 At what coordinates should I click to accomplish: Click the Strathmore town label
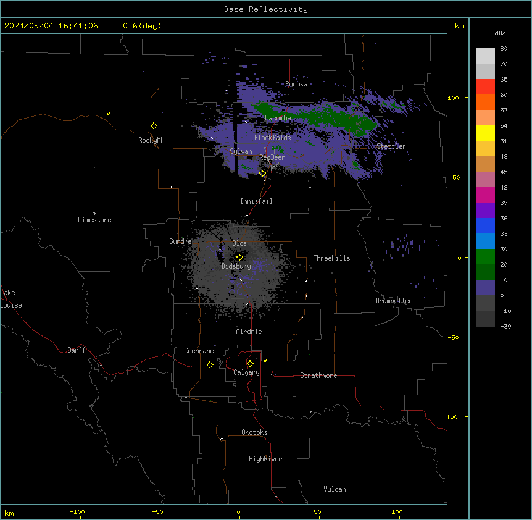(x=318, y=375)
